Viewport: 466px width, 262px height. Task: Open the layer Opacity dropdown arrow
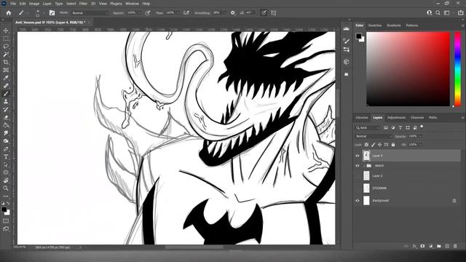pos(421,136)
